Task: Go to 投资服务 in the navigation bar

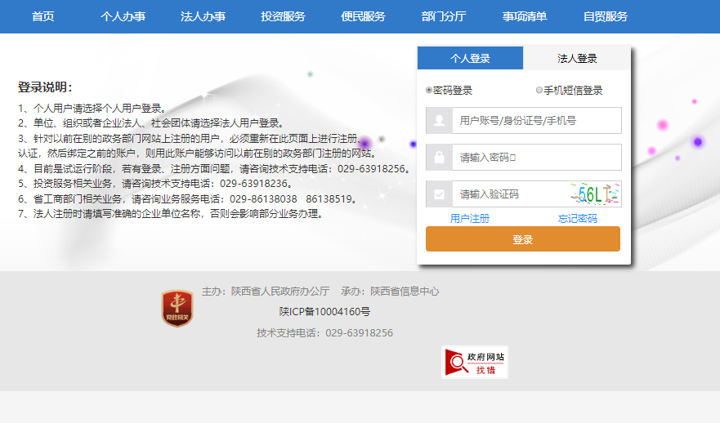Action: pos(283,16)
